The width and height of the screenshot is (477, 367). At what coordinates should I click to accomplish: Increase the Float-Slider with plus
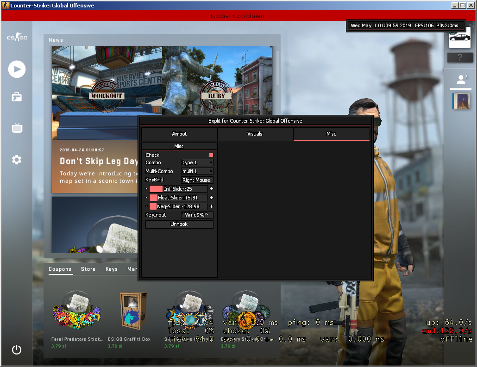click(212, 198)
